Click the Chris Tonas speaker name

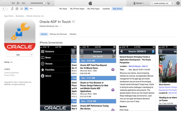pyautogui.click(x=124, y=110)
